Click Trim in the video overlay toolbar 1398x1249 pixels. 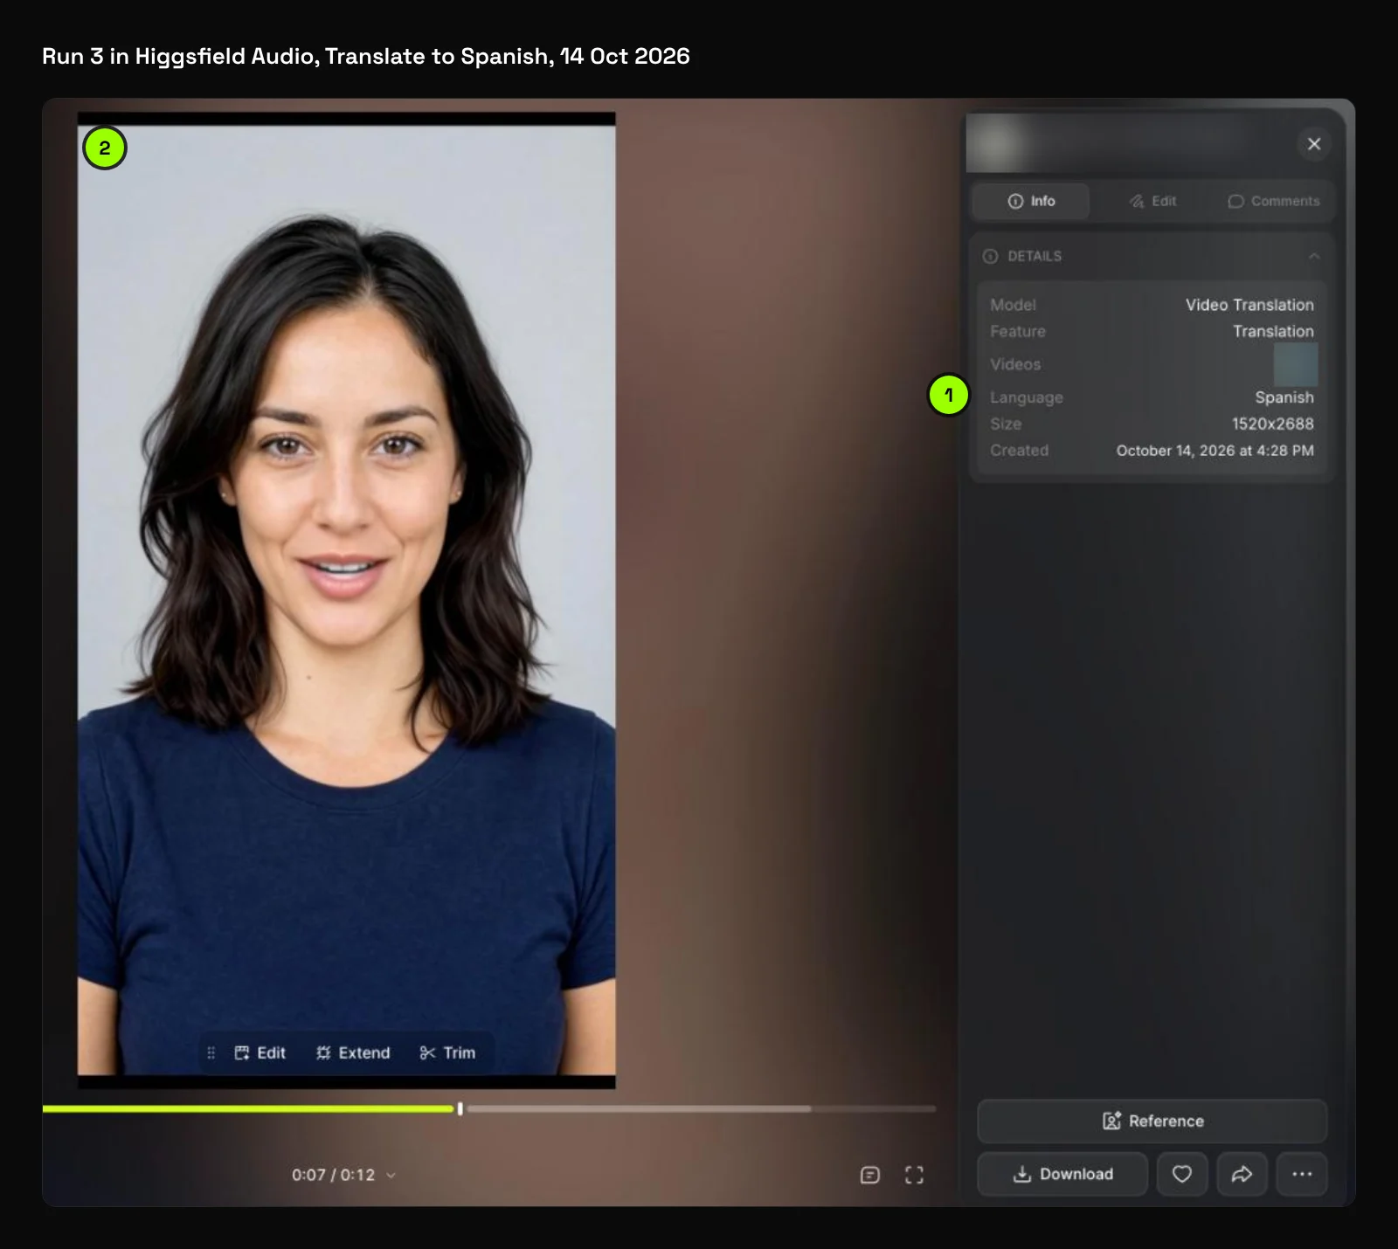[447, 1052]
